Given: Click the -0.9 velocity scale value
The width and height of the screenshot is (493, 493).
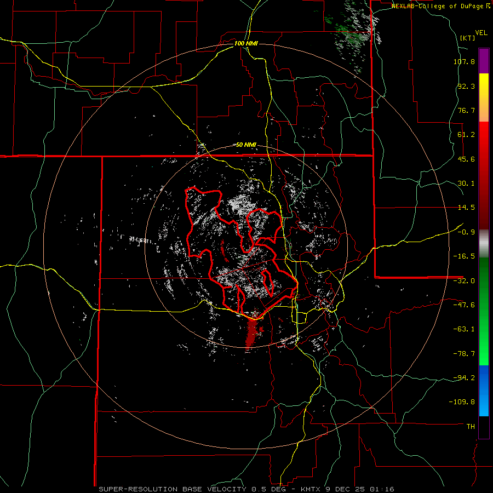Looking at the screenshot, I should pyautogui.click(x=466, y=232).
